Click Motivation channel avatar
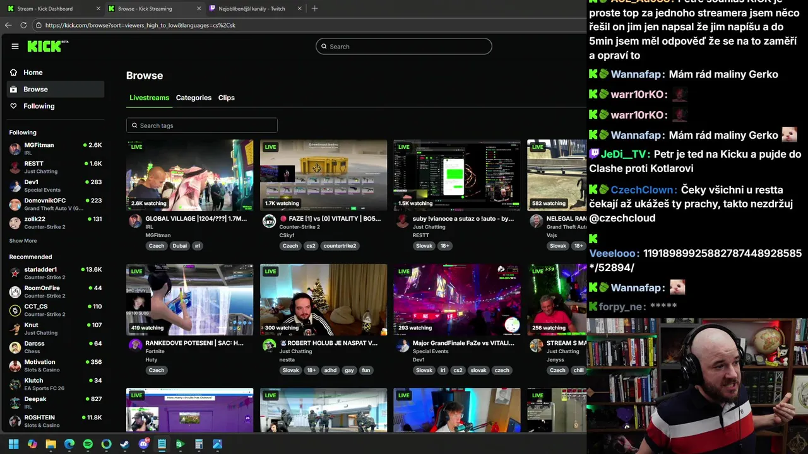Viewport: 808px width, 454px height. [15, 366]
